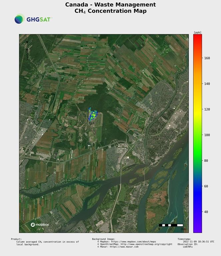
Task: Click the black-and-white scale bar
Action: pyautogui.click(x=171, y=225)
